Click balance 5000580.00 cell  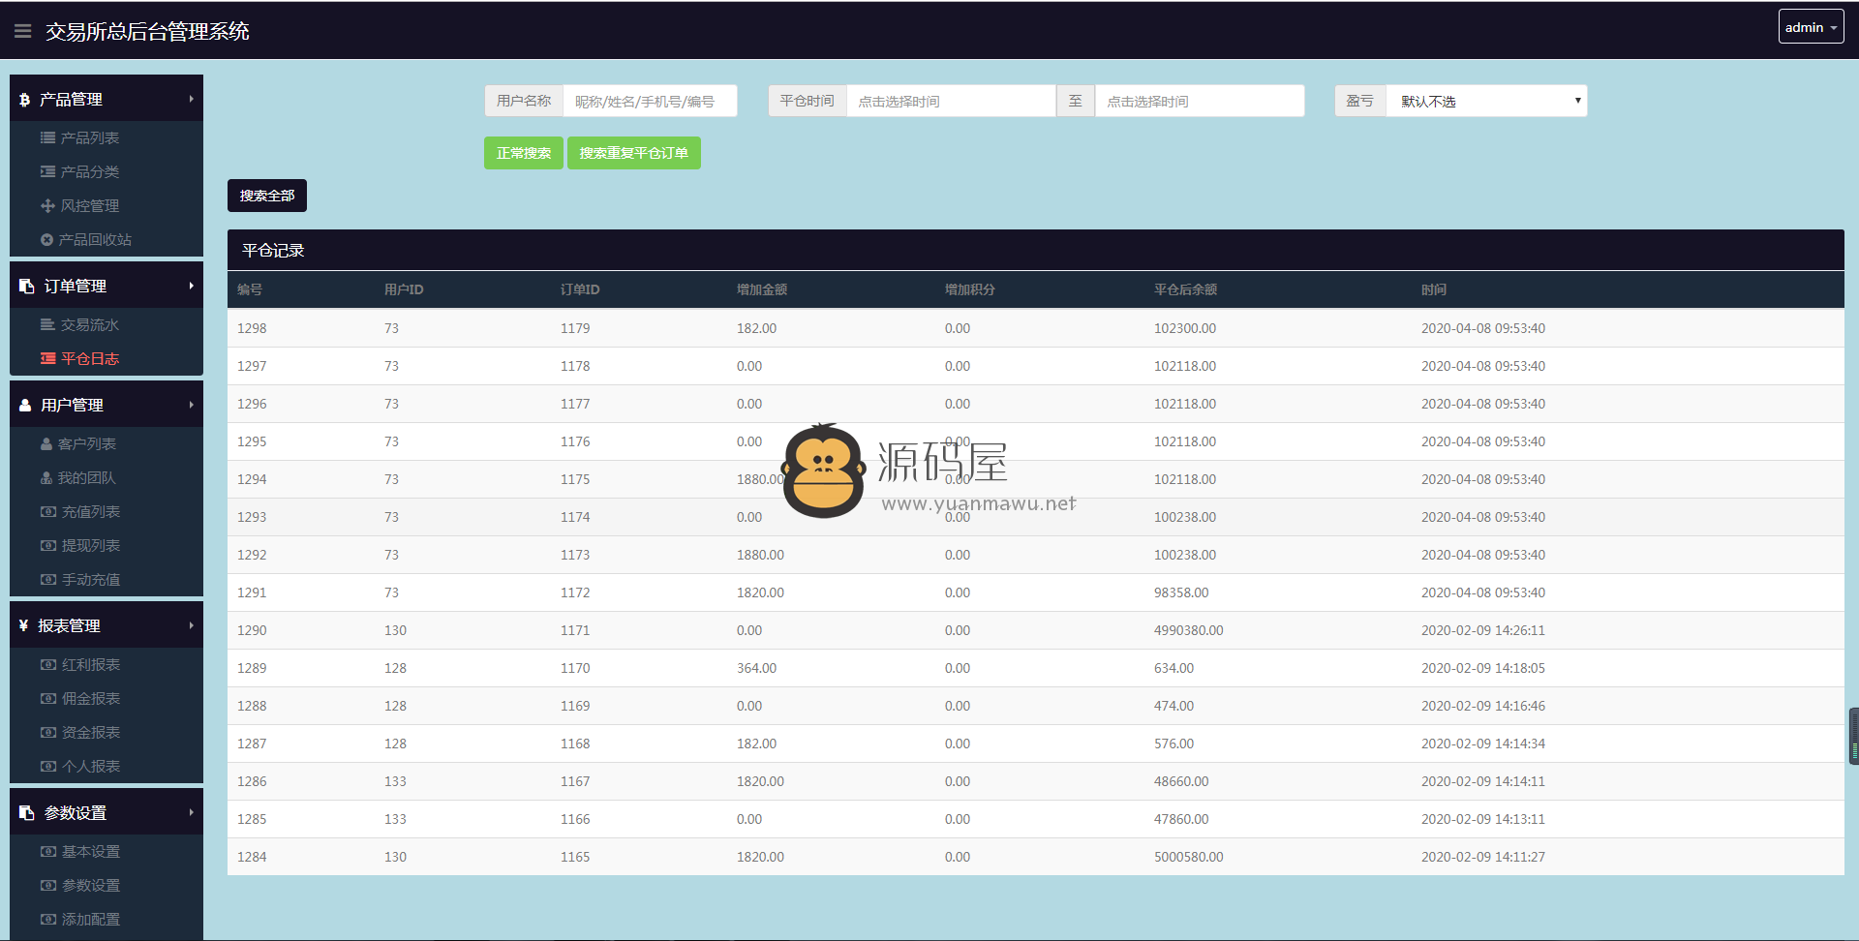point(1189,857)
